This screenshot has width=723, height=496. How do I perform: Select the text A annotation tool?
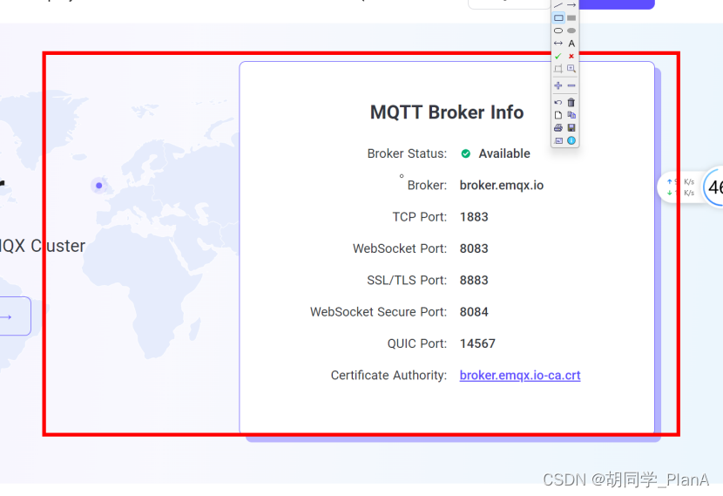pyautogui.click(x=571, y=44)
